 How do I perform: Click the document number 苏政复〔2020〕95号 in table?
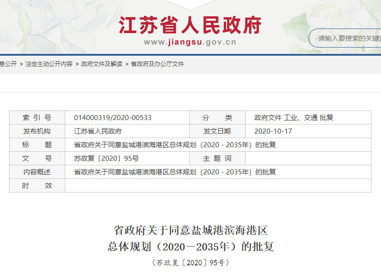[x=106, y=159]
